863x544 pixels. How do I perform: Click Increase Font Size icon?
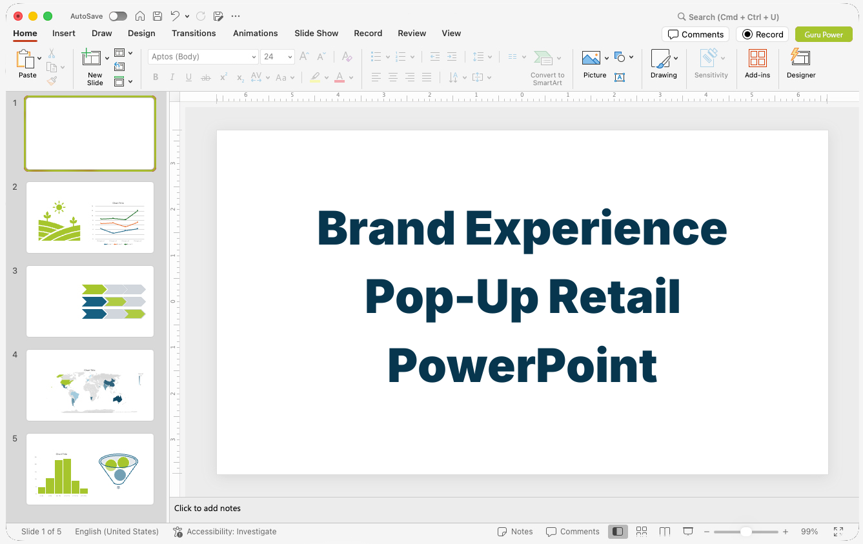305,57
